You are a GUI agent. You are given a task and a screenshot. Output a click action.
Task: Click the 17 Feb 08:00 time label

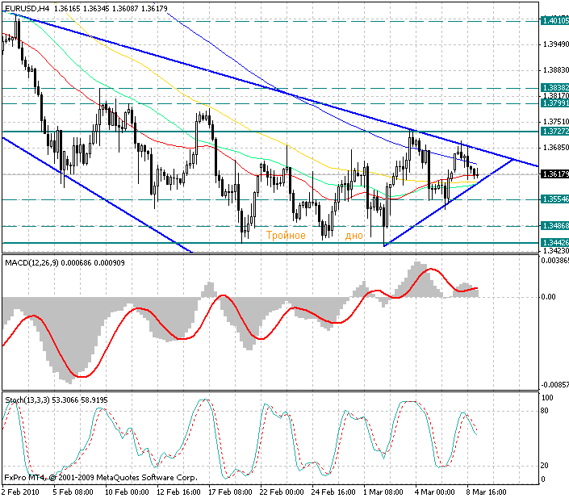pyautogui.click(x=230, y=492)
